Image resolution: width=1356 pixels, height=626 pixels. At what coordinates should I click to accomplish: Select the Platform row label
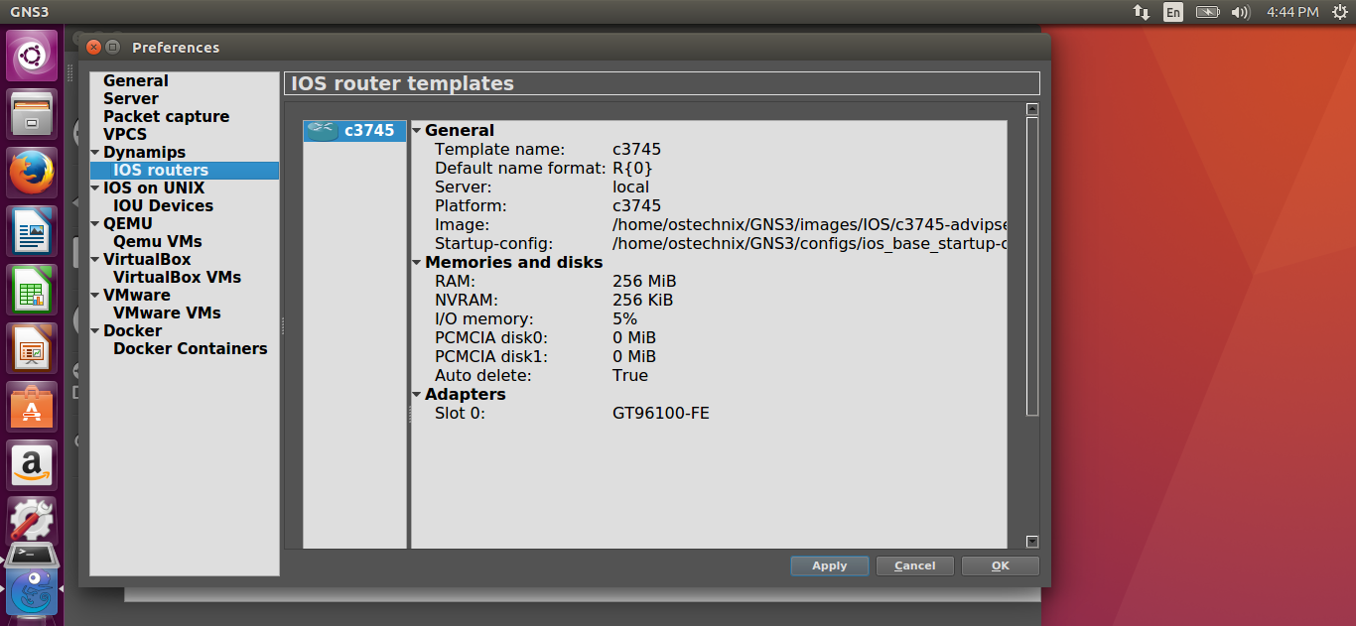471,206
